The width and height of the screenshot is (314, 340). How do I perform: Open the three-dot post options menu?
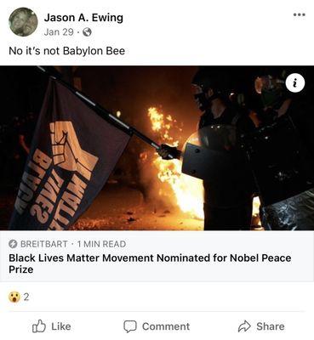[300, 14]
